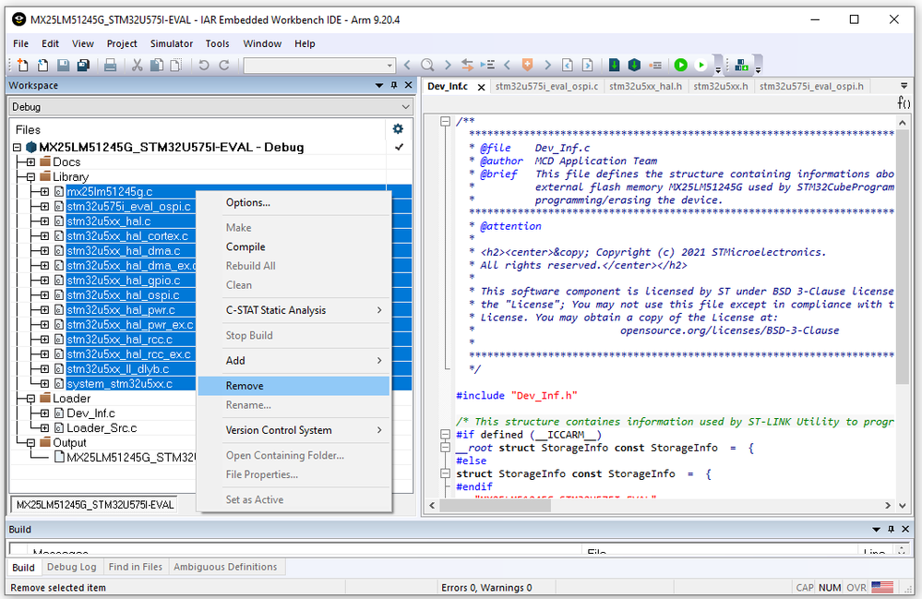
Task: Switch to the Debug Log tab
Action: point(71,567)
